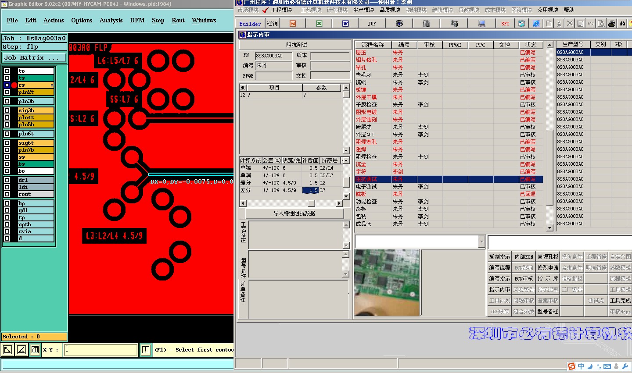
Task: Click the JUP toolbar button
Action: pos(372,24)
